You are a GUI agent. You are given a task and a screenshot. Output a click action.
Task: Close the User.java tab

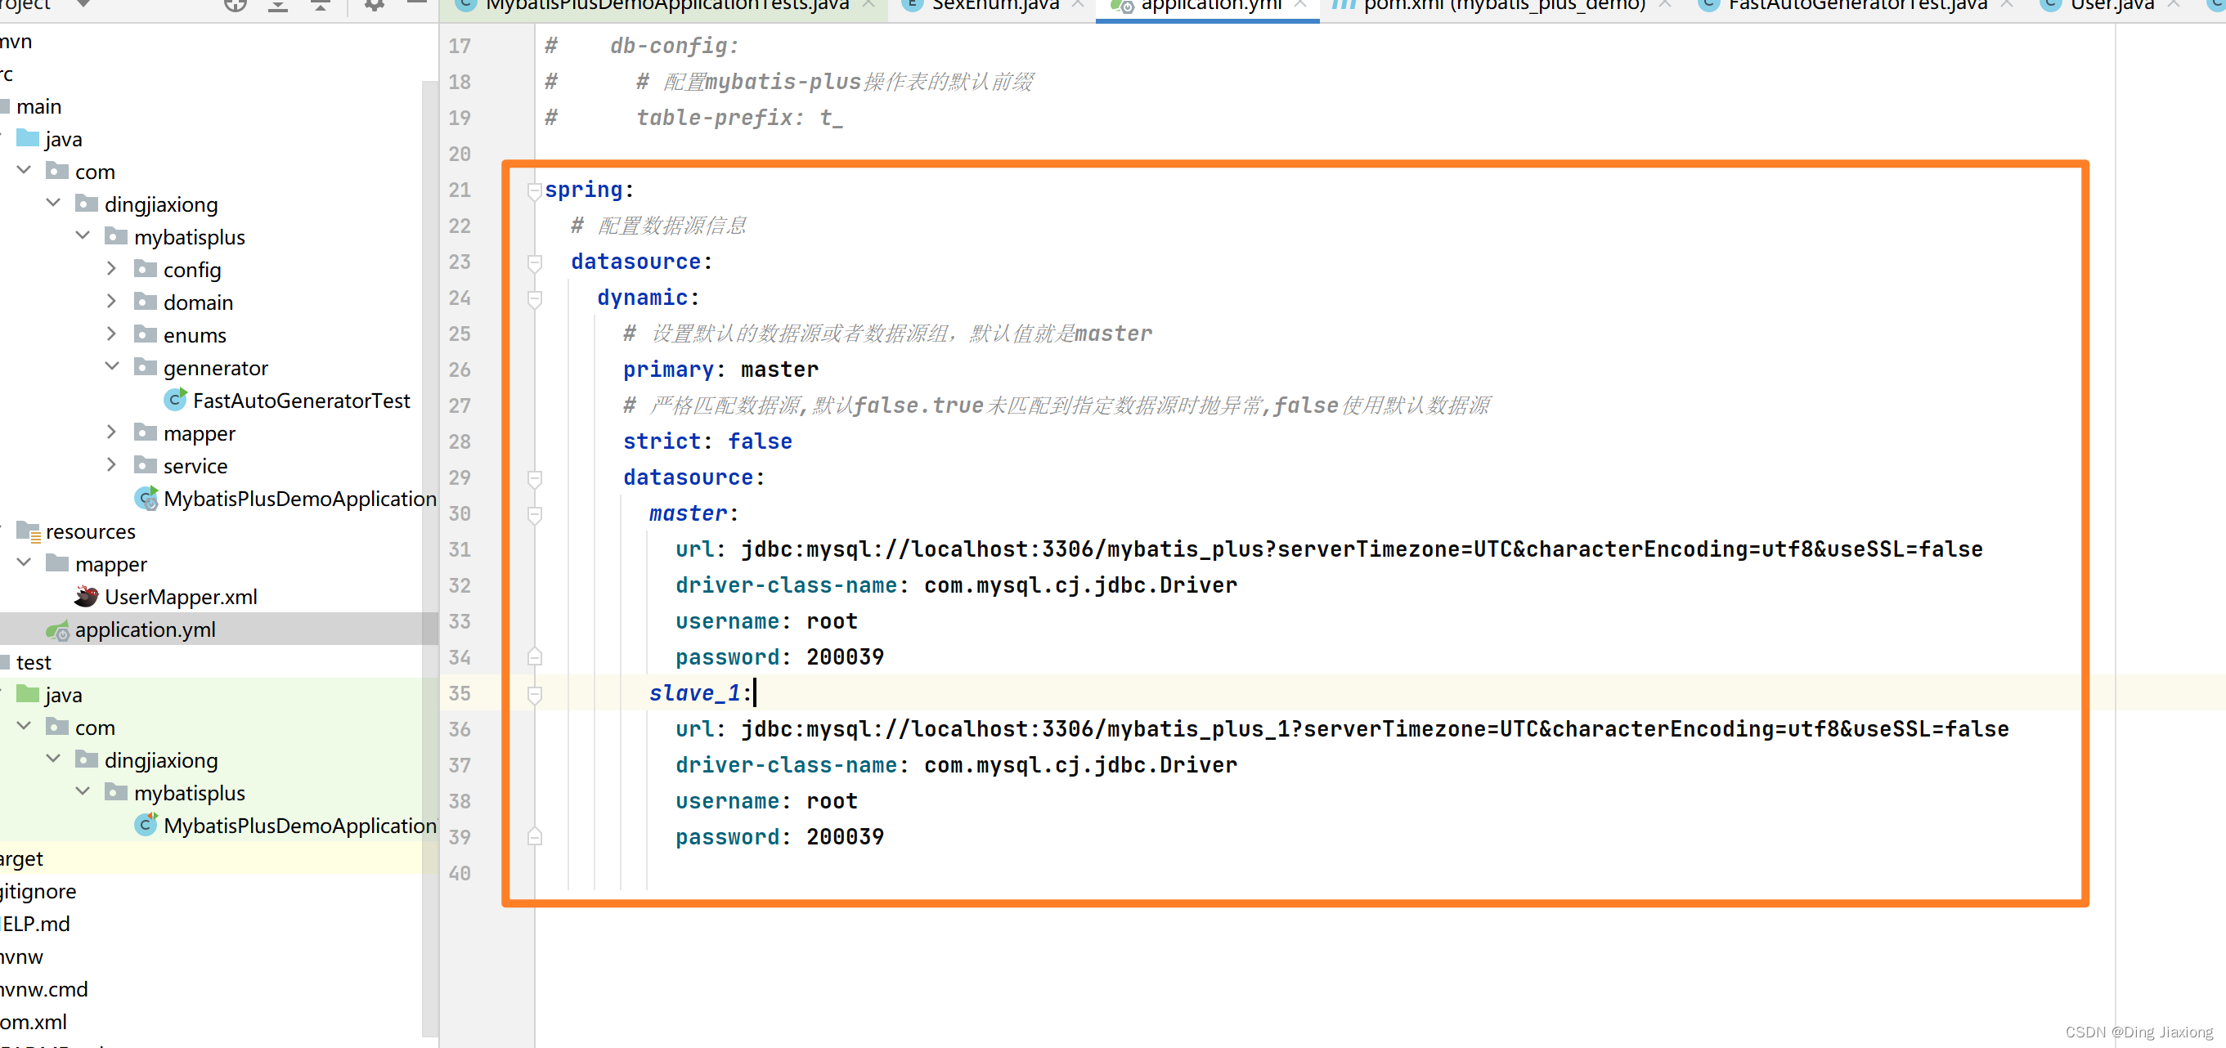pos(2174,5)
